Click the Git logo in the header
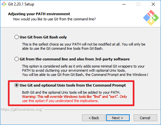 click(x=151, y=18)
